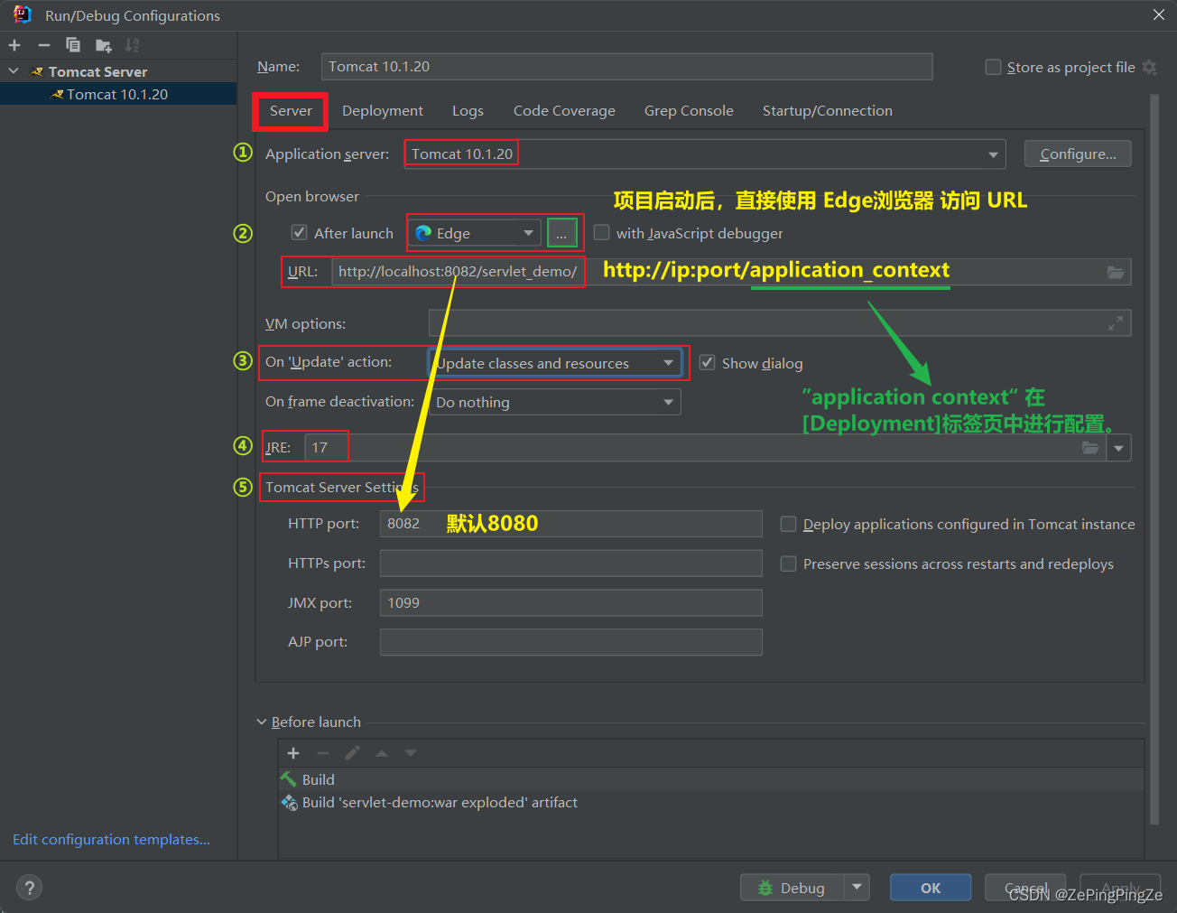Viewport: 1177px width, 913px height.
Task: Switch to Code Coverage tab
Action: tap(564, 110)
